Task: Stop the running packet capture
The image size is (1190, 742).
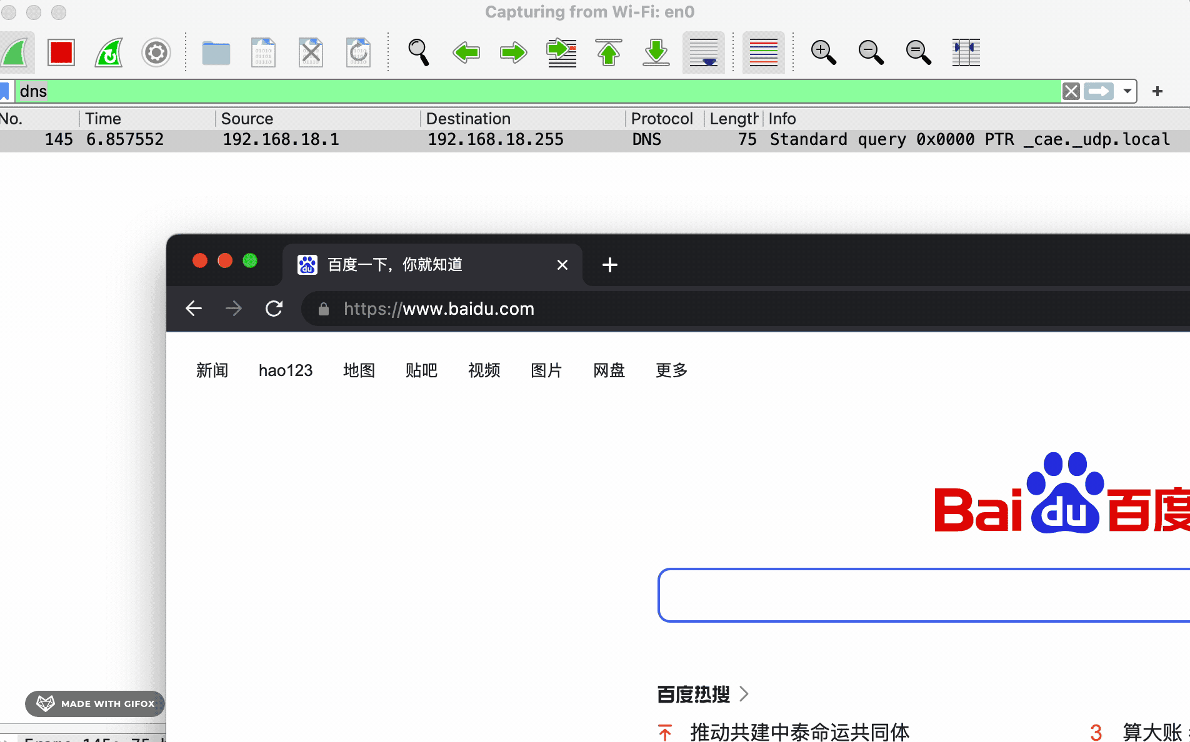Action: [61, 52]
